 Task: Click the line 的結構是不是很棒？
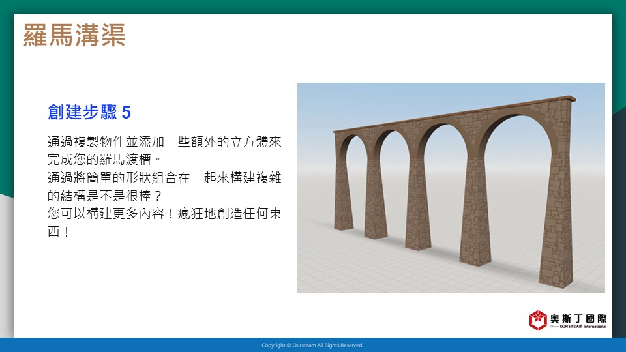coord(104,196)
